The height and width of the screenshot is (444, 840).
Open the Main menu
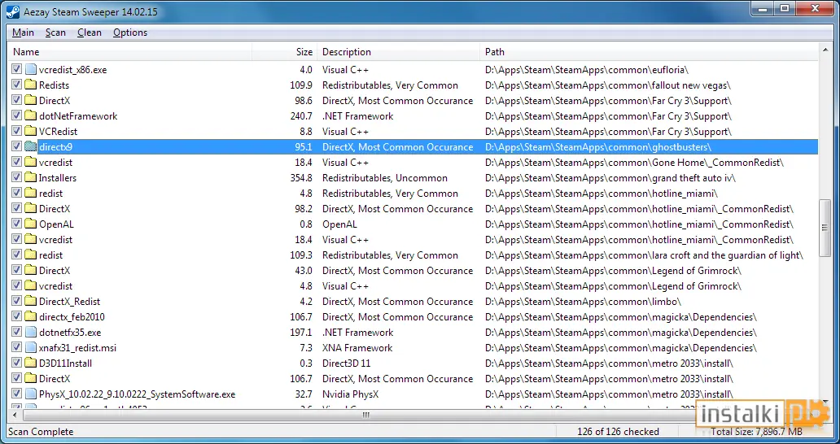(23, 33)
